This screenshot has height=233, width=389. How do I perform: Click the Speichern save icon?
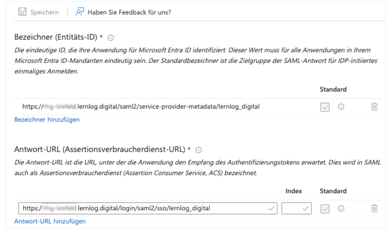22,12
